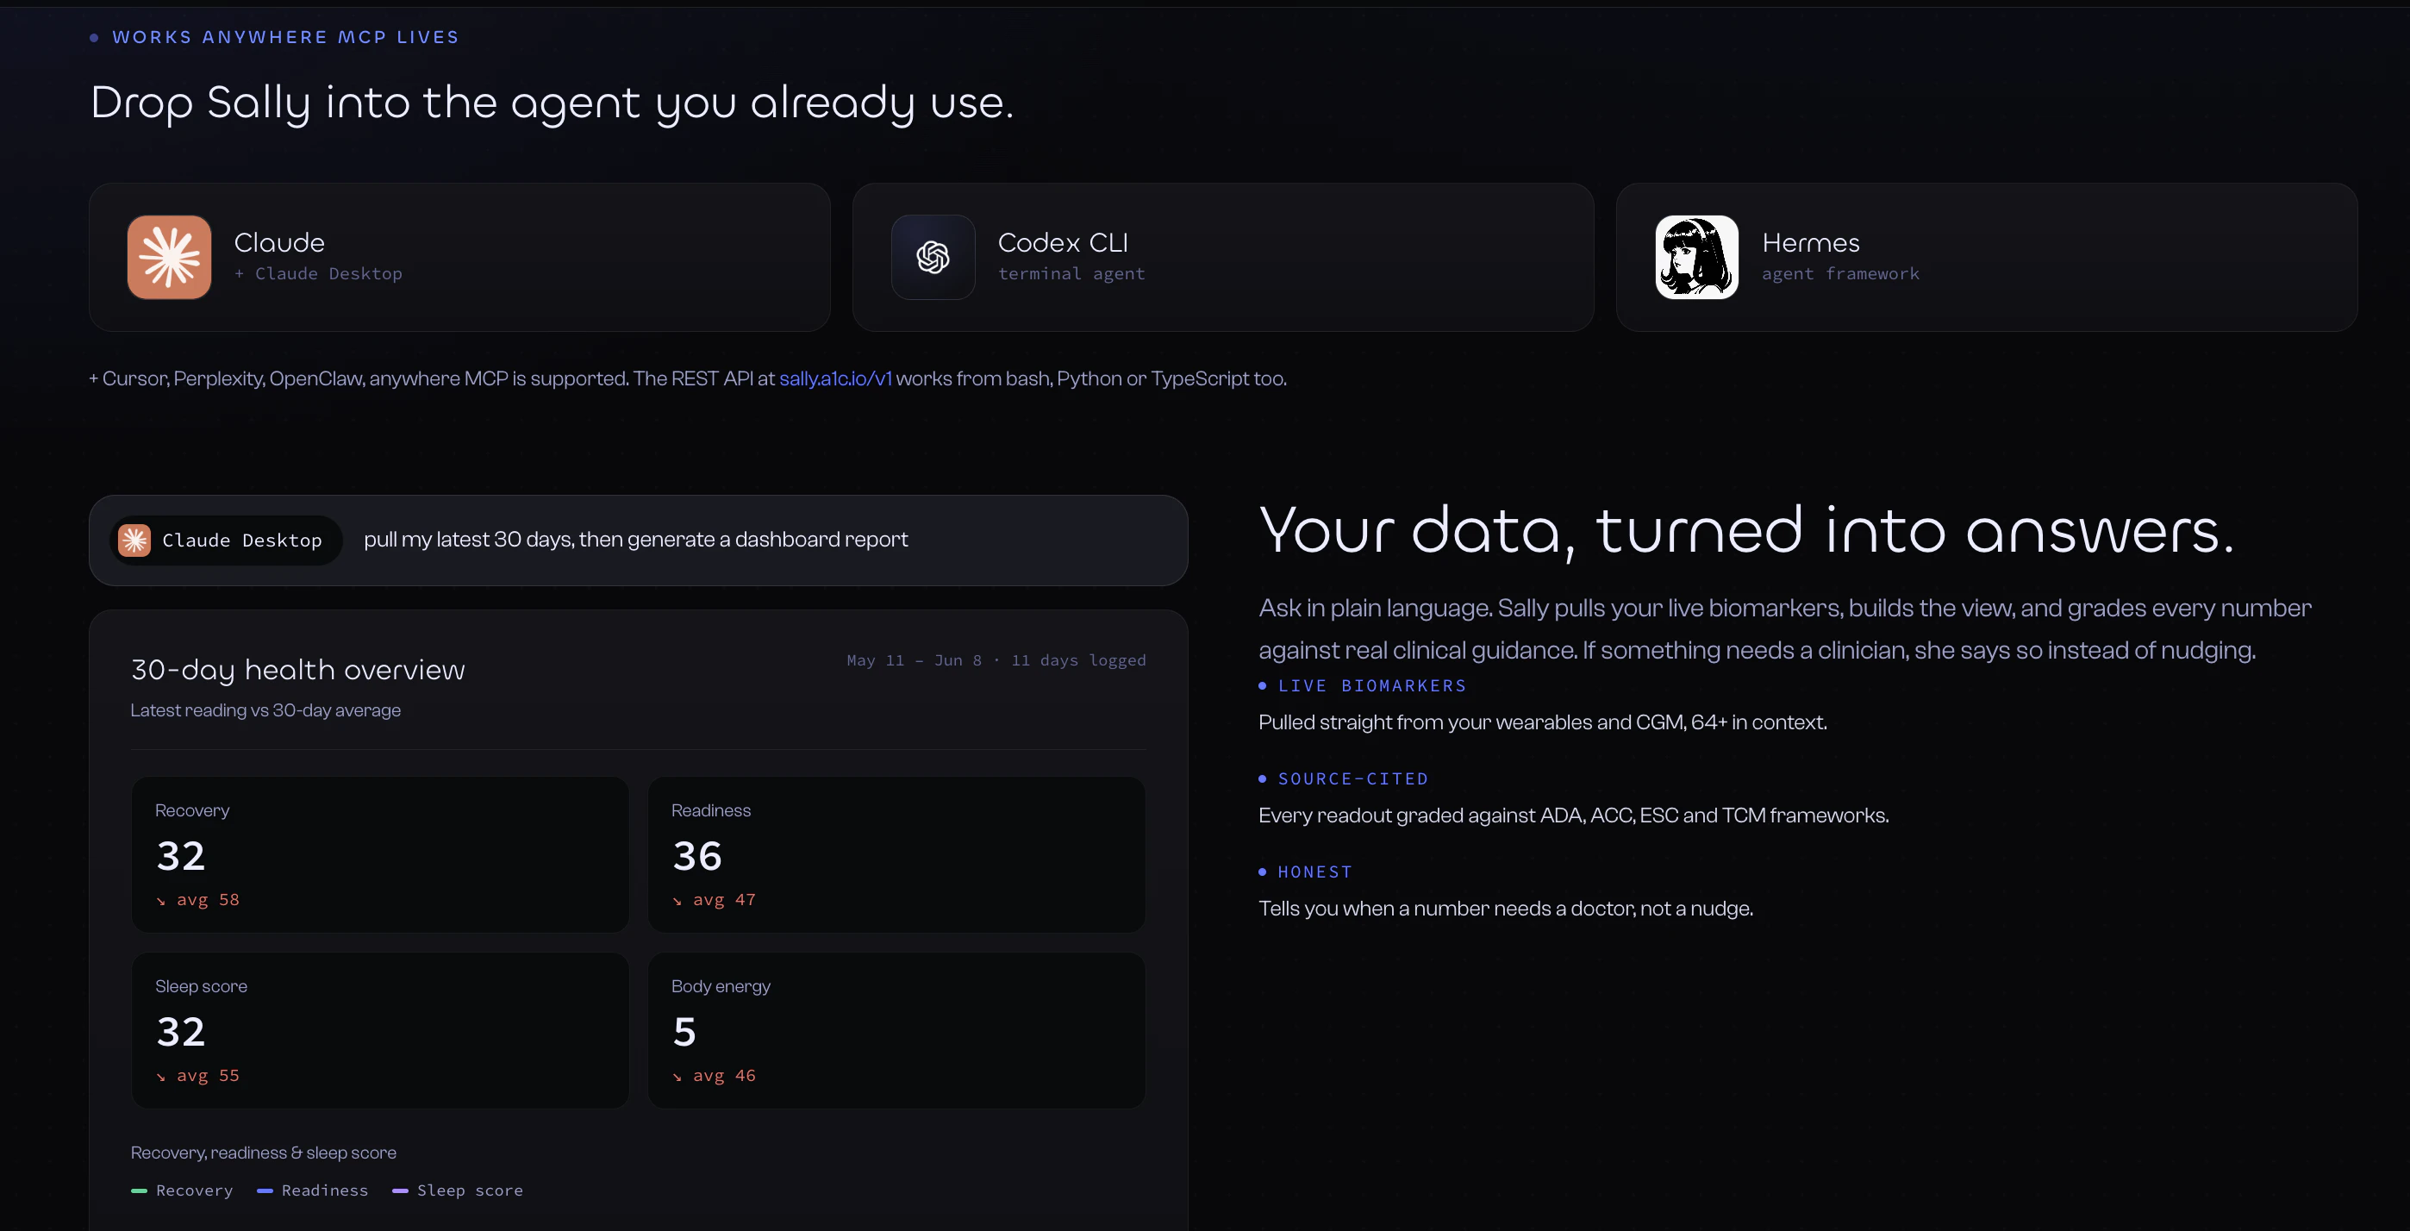Select the Recovery metric card
Image resolution: width=2410 pixels, height=1231 pixels.
[x=380, y=854]
